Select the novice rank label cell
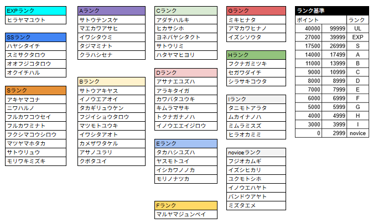Image resolution: width=373 pixels, height=223 pixels. (358, 133)
